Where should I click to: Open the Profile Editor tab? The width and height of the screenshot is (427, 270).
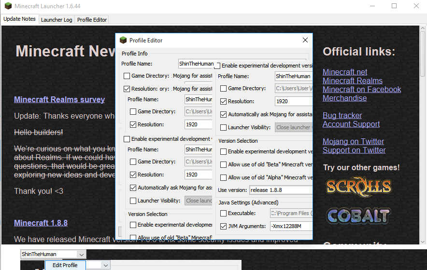[92, 20]
